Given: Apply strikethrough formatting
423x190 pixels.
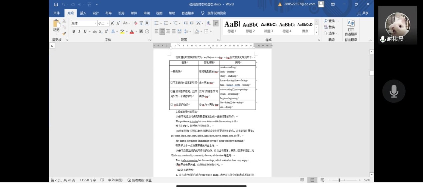Looking at the screenshot, I should [x=95, y=32].
